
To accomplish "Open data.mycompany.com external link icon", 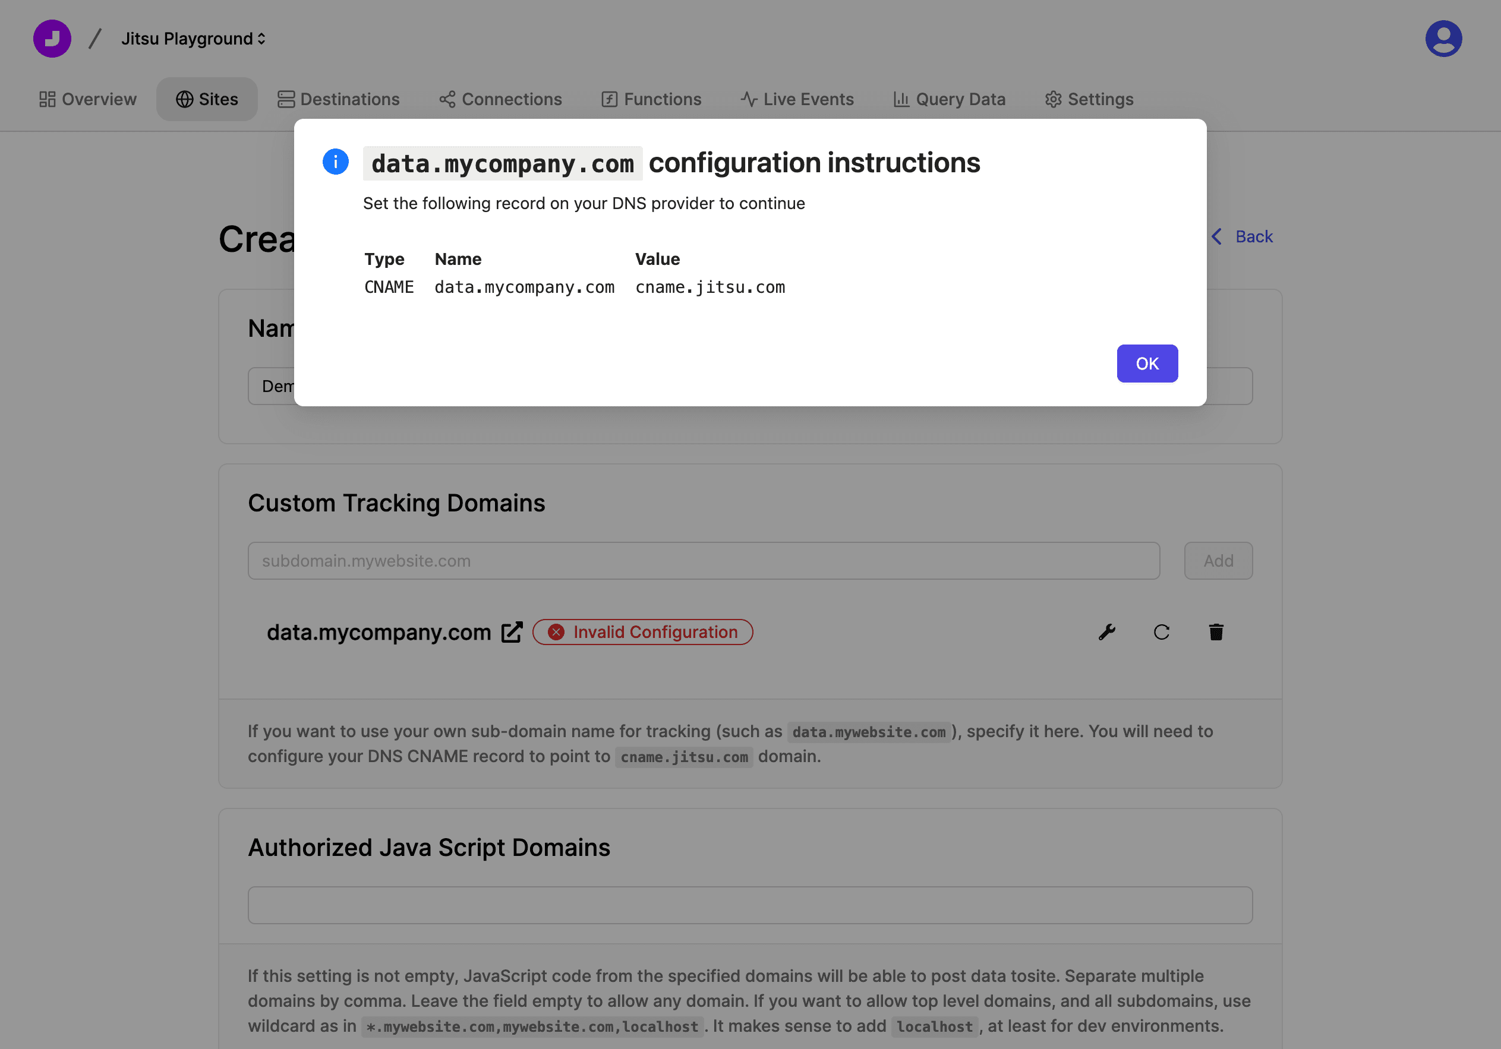I will pyautogui.click(x=512, y=632).
